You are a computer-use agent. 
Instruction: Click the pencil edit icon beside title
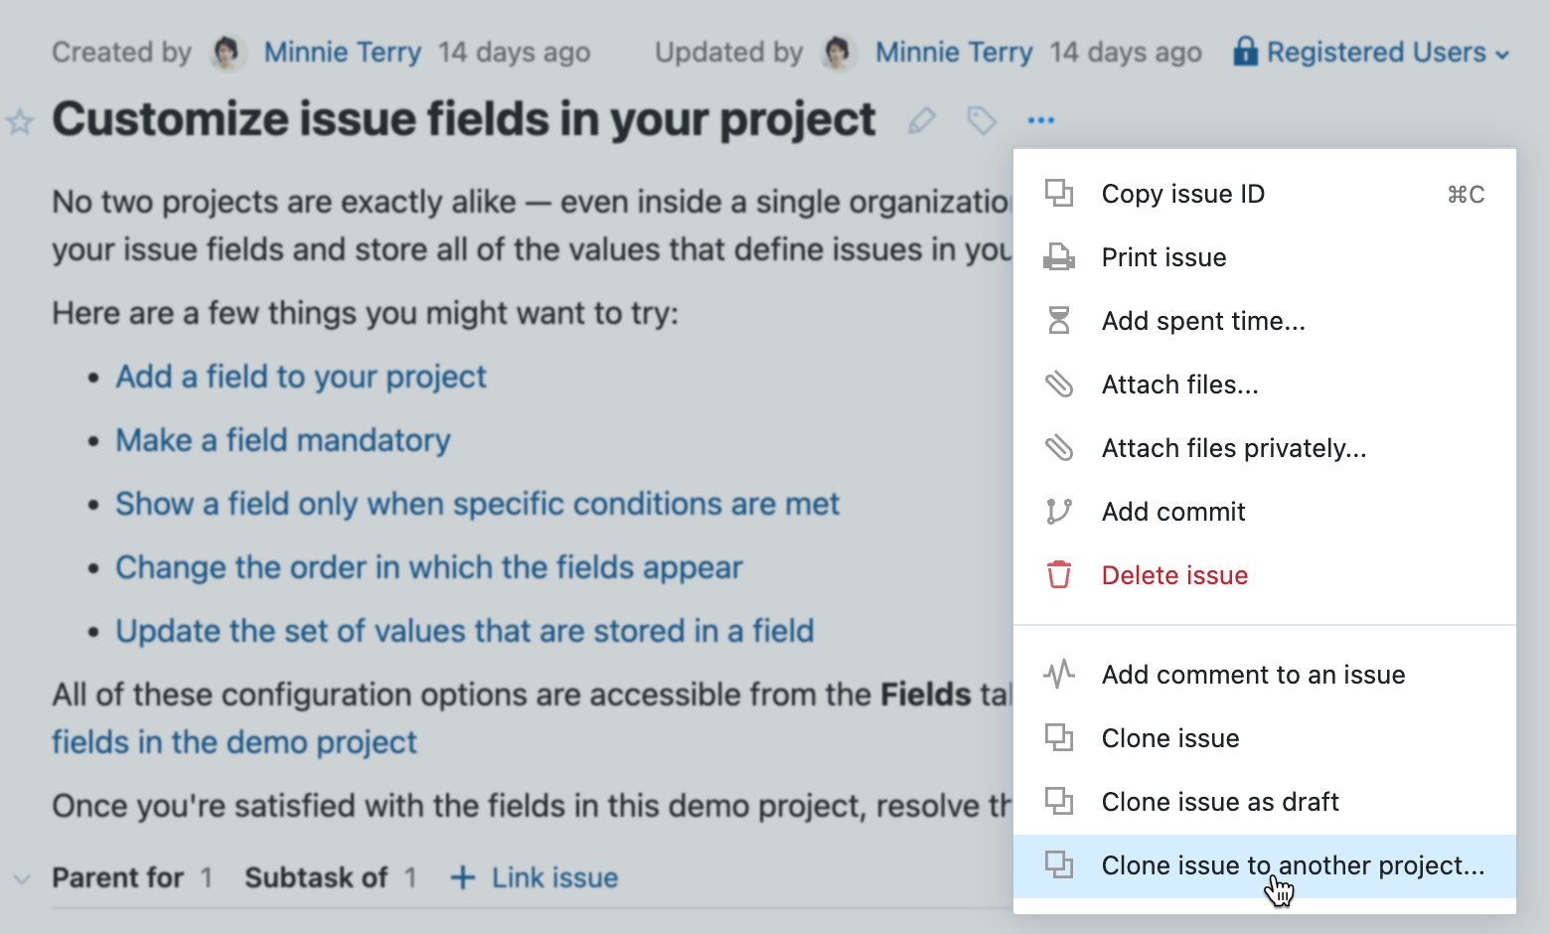[x=922, y=121]
